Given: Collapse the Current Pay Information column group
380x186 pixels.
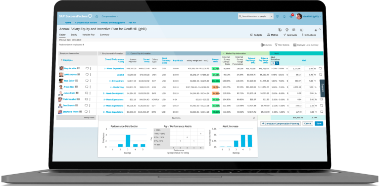Looking at the screenshot, I should click(x=128, y=53).
